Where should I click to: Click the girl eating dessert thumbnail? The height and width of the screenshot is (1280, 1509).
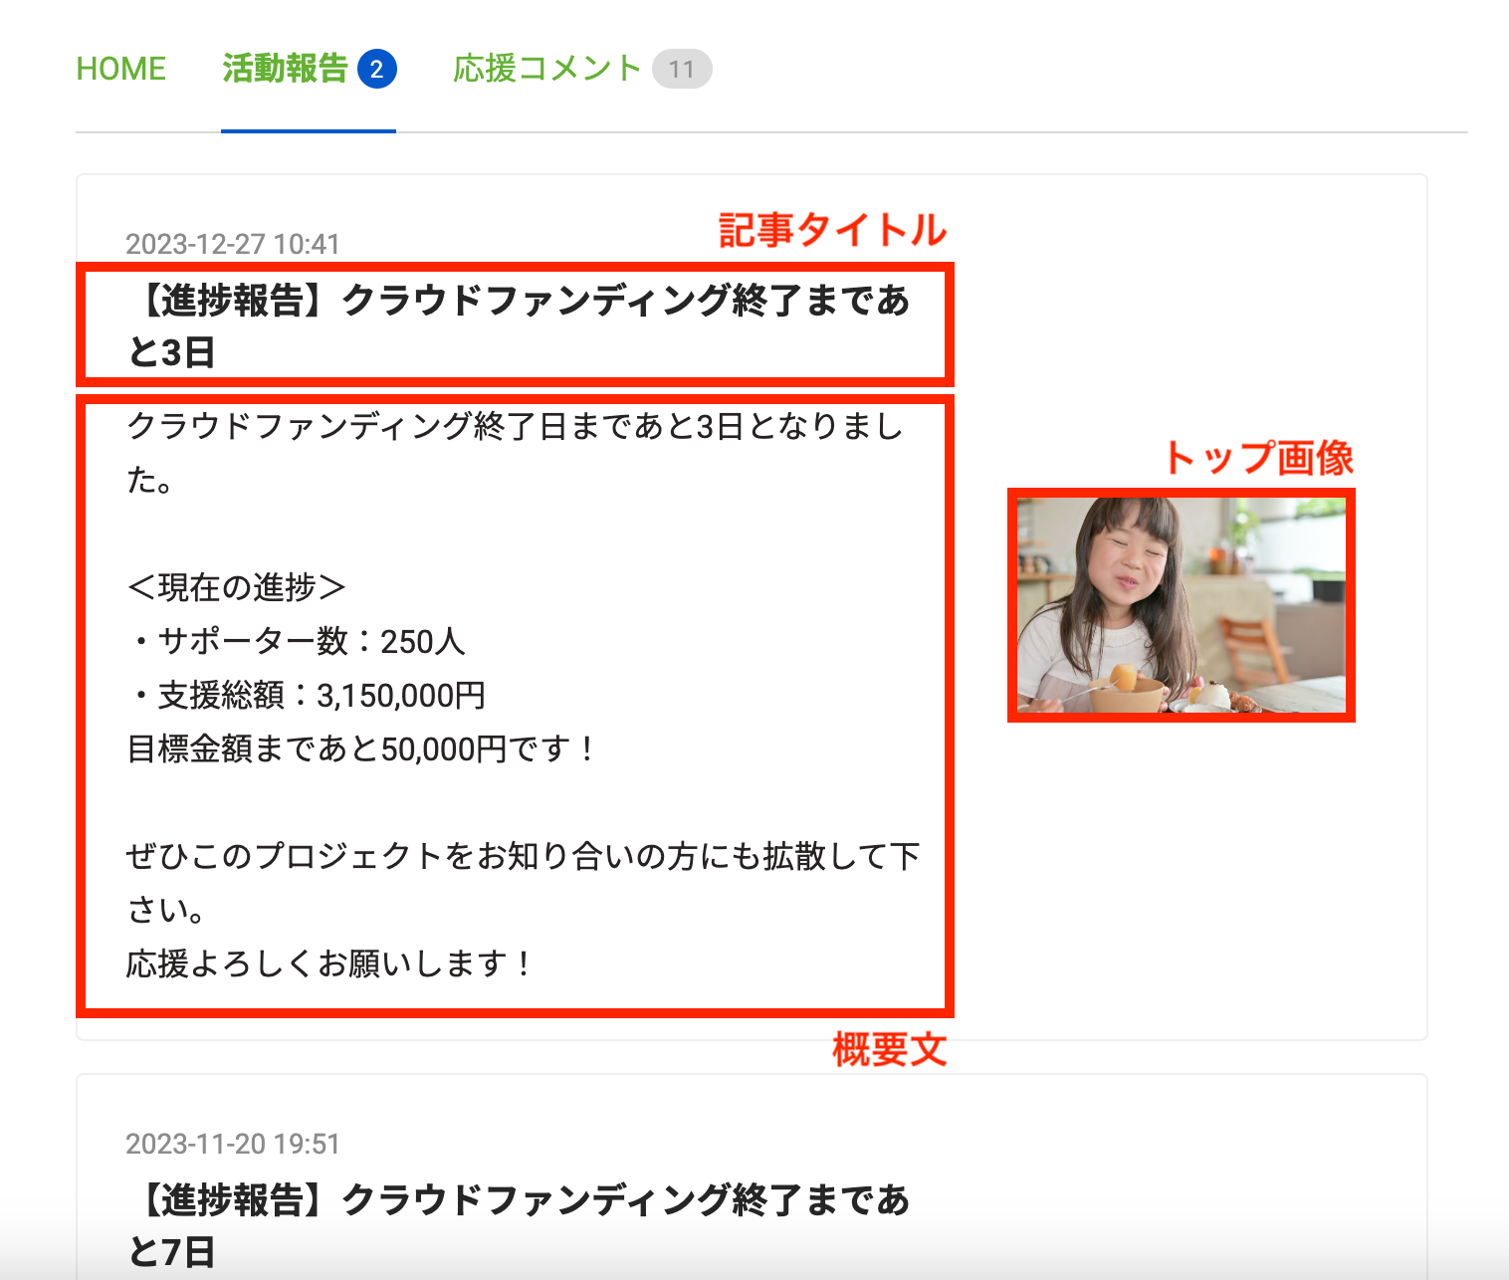(1182, 605)
